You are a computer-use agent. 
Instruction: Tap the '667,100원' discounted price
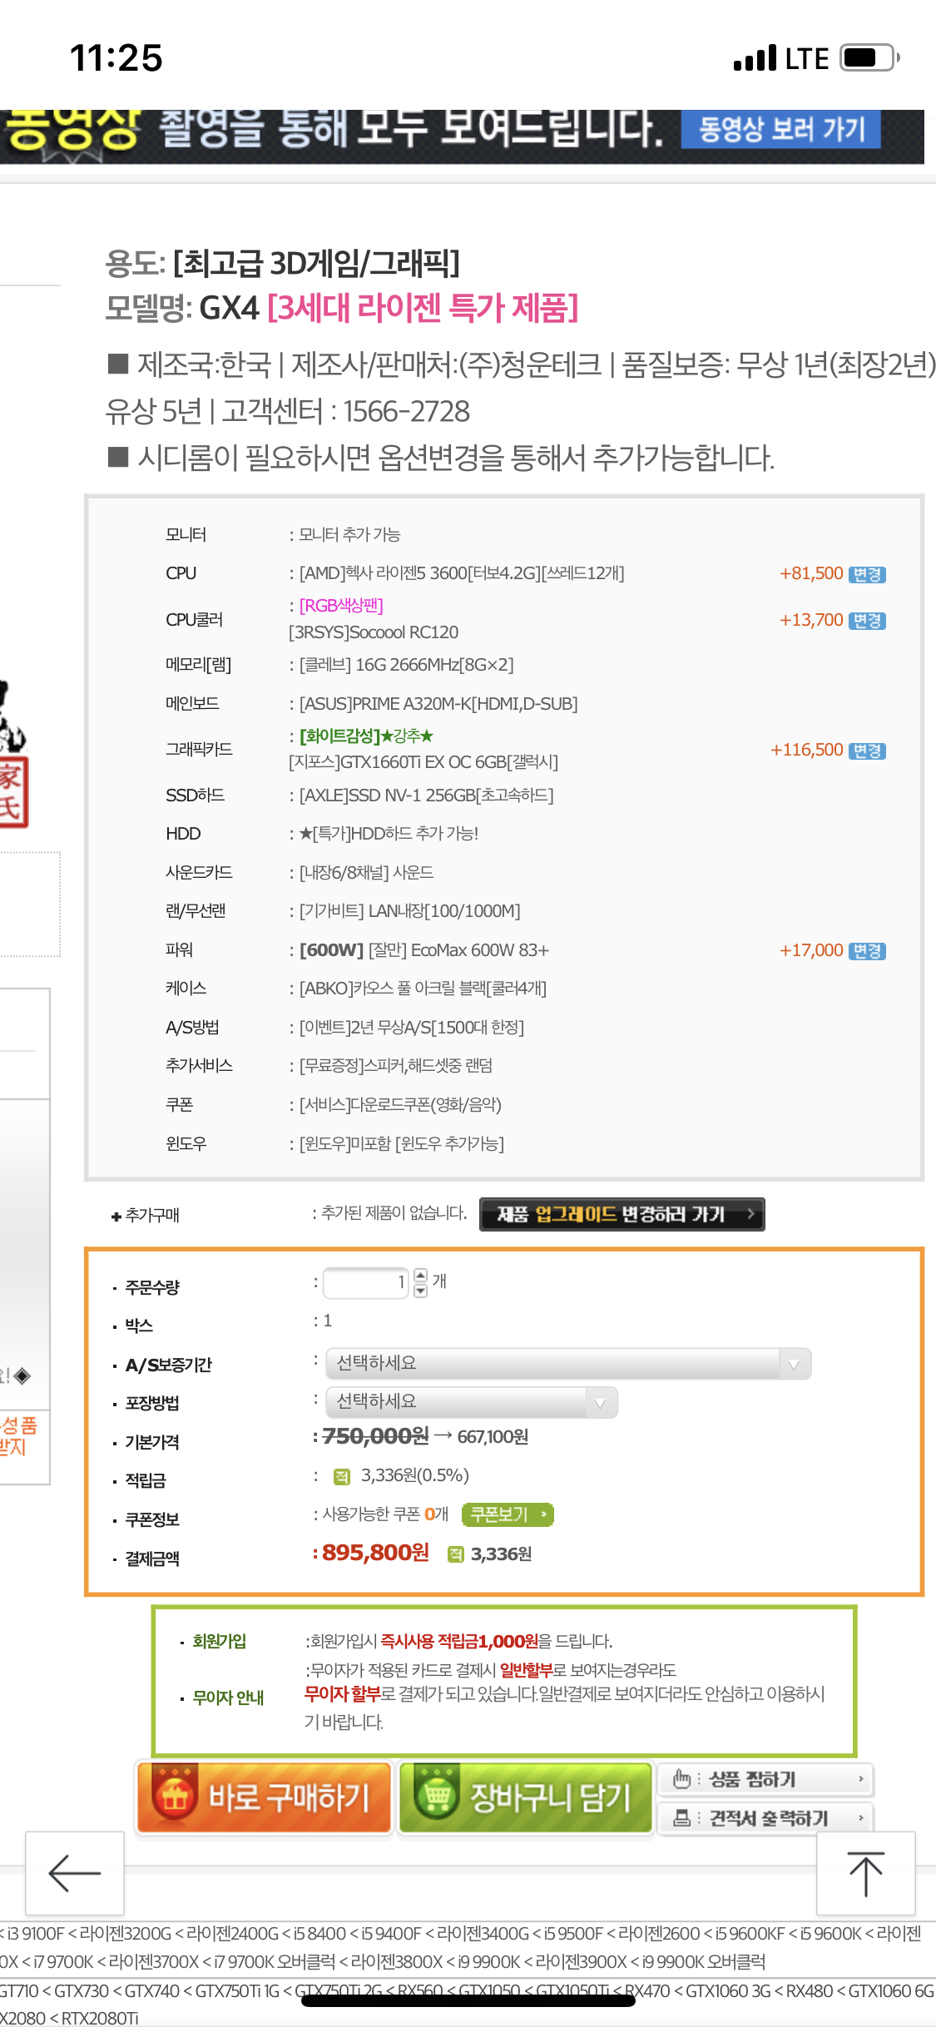click(x=493, y=1437)
